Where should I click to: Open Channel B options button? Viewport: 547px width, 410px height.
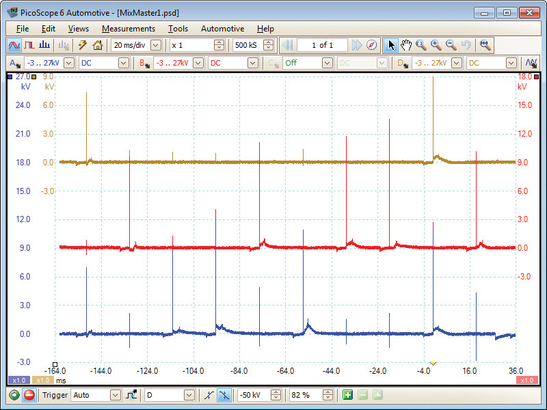144,63
